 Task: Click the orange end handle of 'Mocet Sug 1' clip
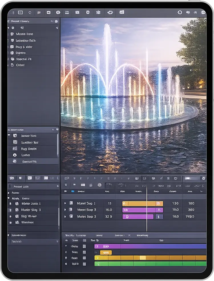tap(159, 203)
